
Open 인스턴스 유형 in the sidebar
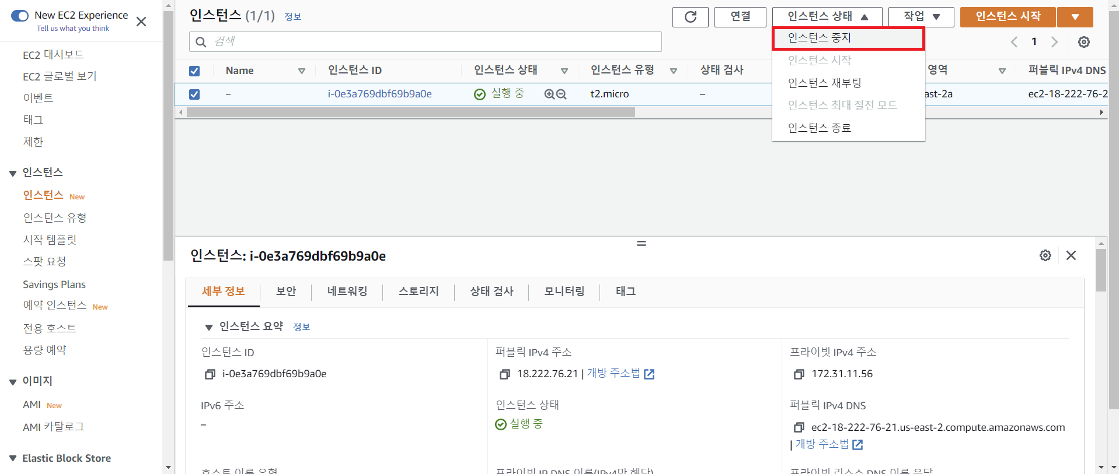pyautogui.click(x=55, y=217)
